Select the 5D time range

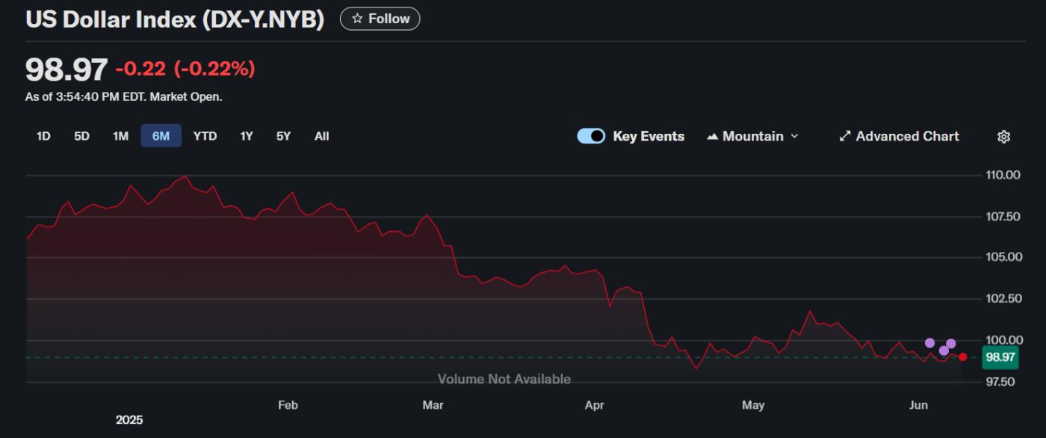pos(81,136)
